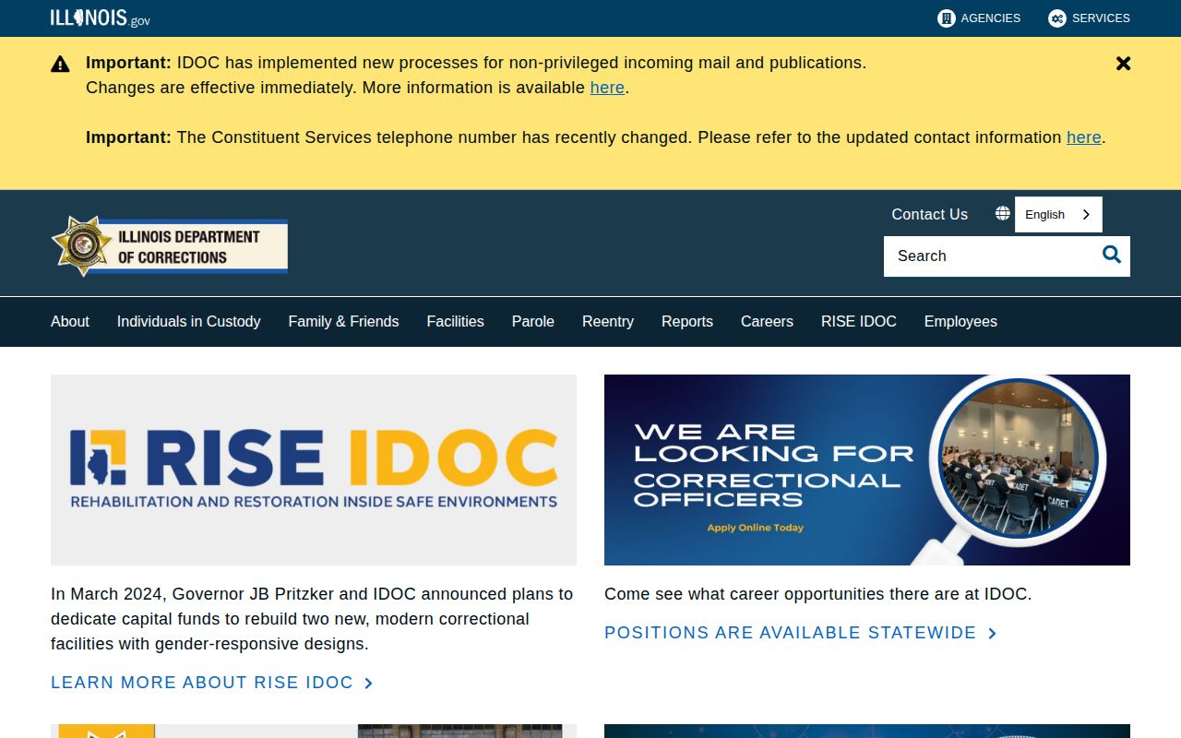Click the Correctional Officers hiring banner
1181x738 pixels.
pos(867,470)
